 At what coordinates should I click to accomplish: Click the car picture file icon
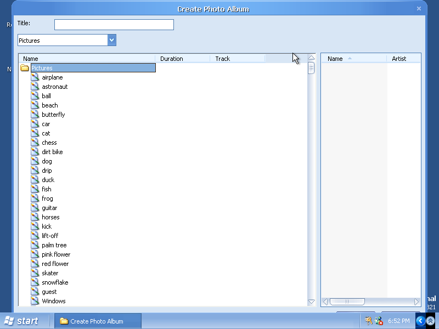35,124
